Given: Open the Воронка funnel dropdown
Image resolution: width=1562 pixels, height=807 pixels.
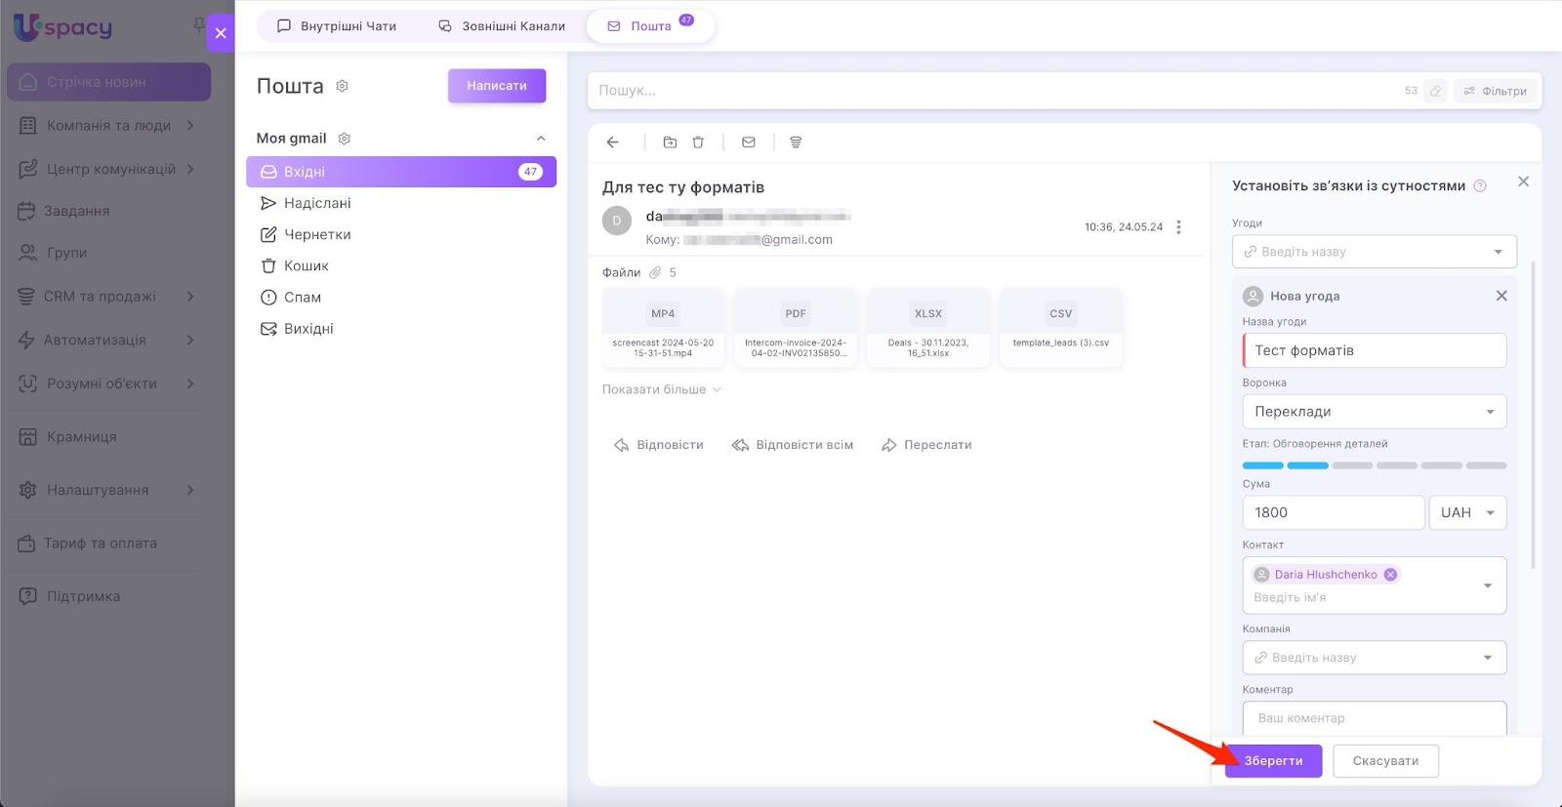Looking at the screenshot, I should (1374, 412).
